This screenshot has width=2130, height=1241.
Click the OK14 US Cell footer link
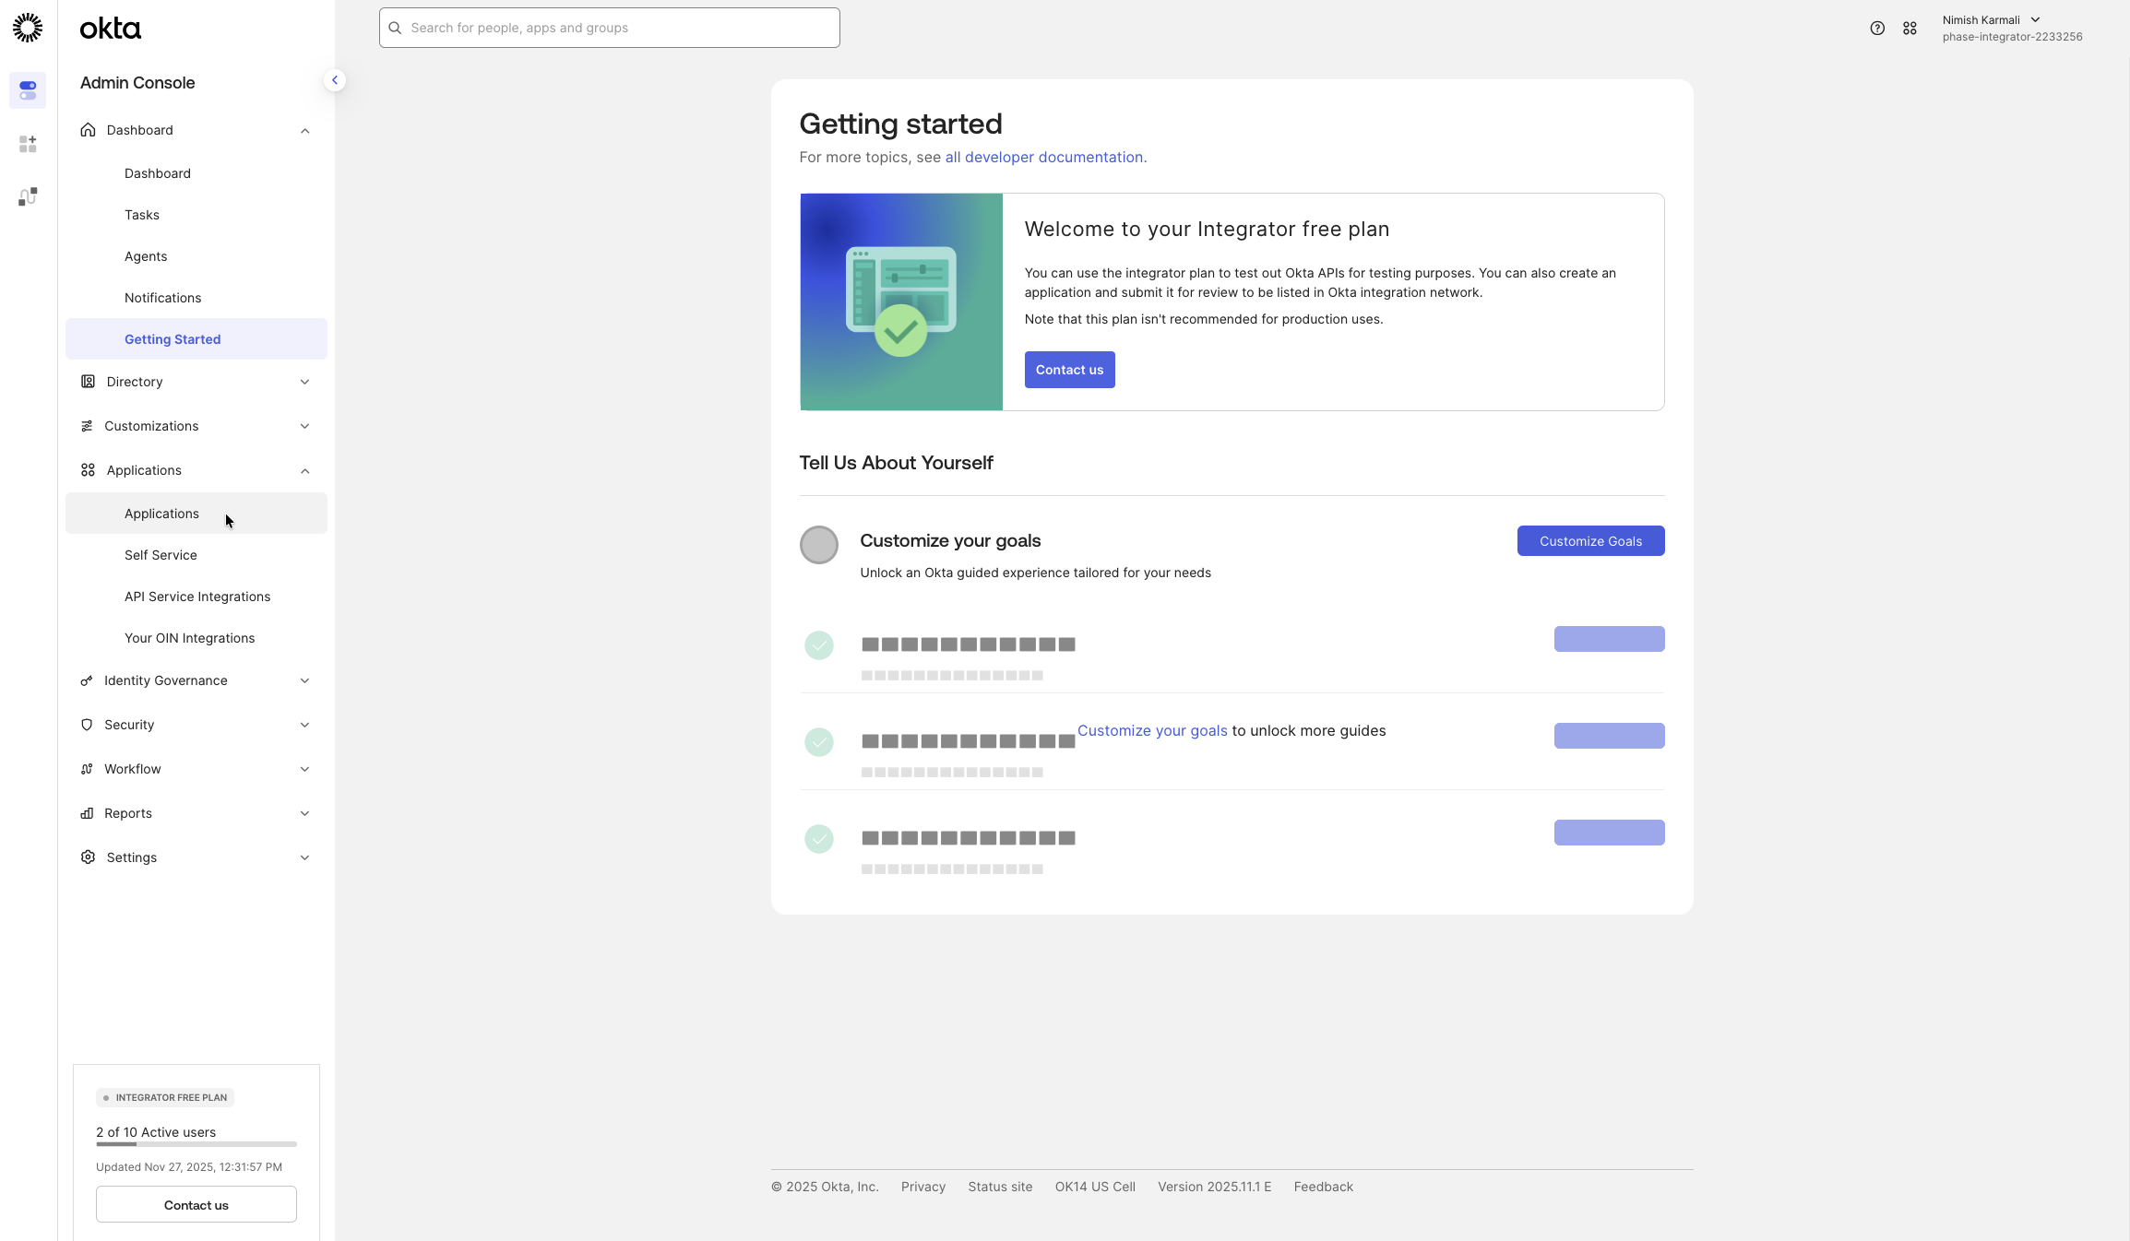coord(1095,1187)
